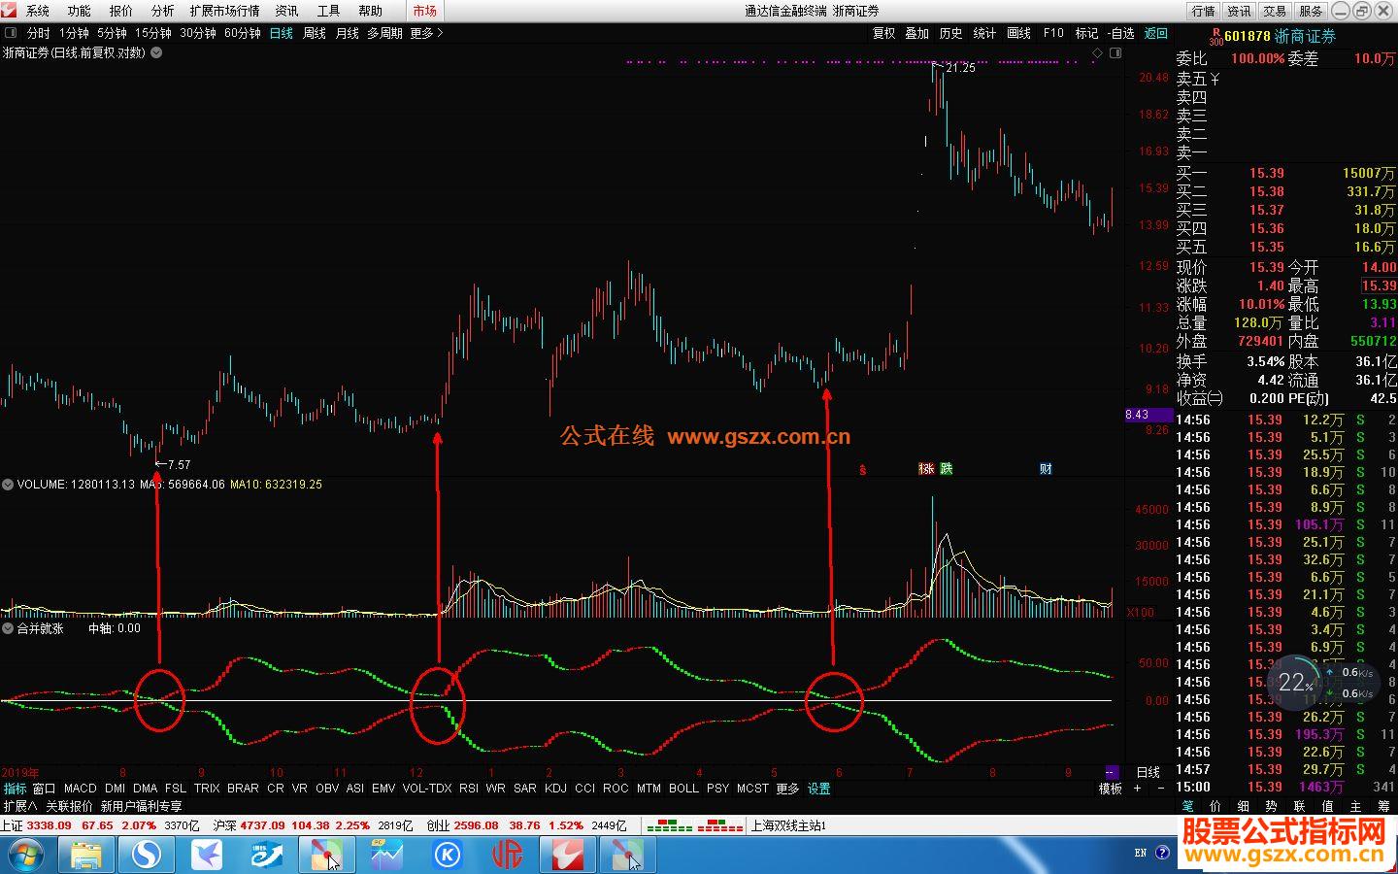Screen dimensions: 1398x874
Task: Click stock code 601878 in the side panel
Action: coord(1248,36)
